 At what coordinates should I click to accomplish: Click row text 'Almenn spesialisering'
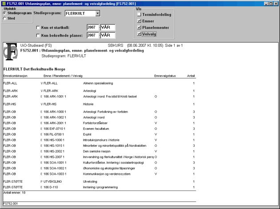(x=98, y=83)
